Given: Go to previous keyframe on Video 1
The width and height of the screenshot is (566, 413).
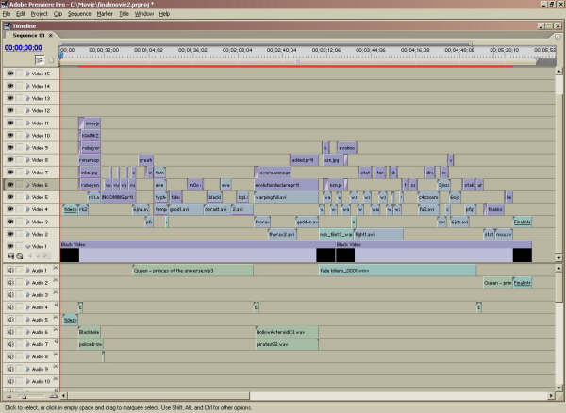Looking at the screenshot, I should tap(30, 256).
